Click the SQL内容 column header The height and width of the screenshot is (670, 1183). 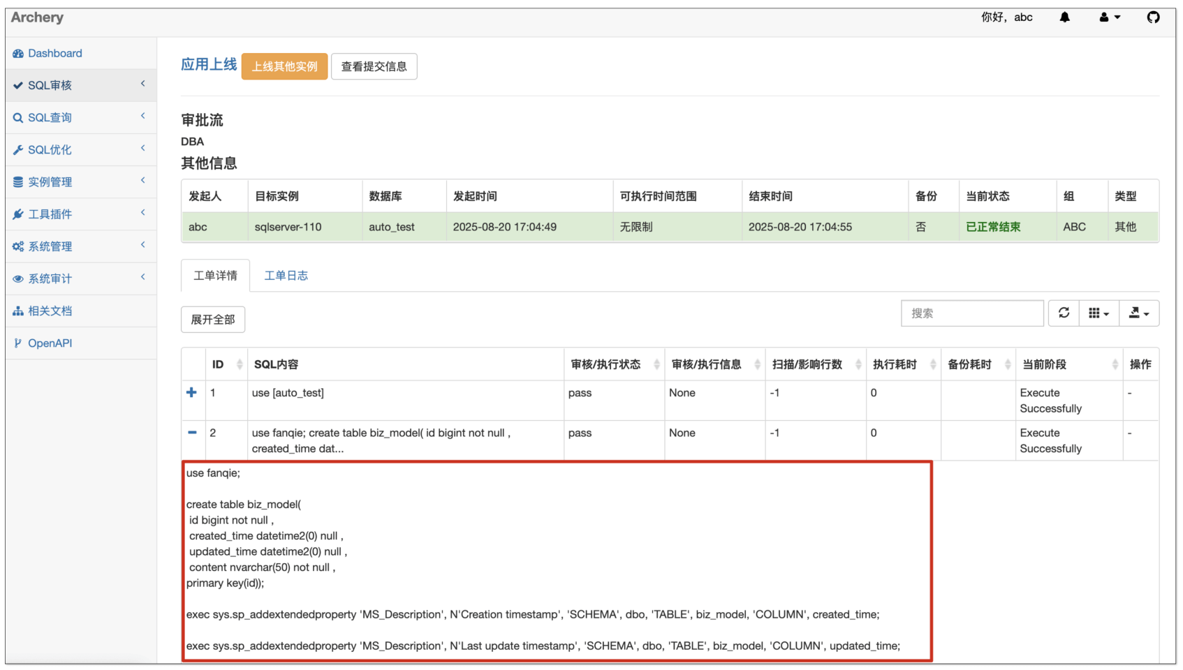click(405, 364)
